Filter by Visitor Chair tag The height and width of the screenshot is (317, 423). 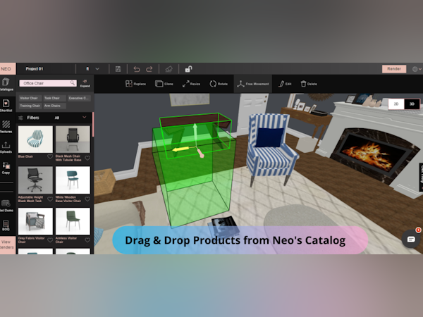[x=30, y=98]
